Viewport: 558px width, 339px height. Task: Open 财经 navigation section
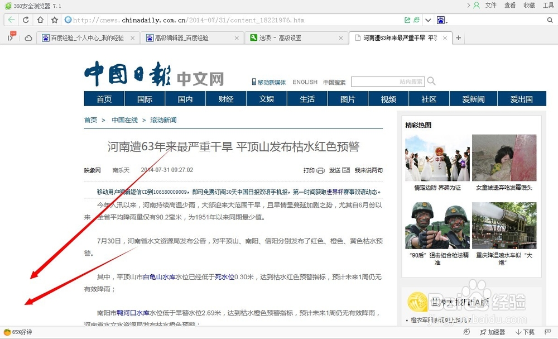click(x=226, y=99)
